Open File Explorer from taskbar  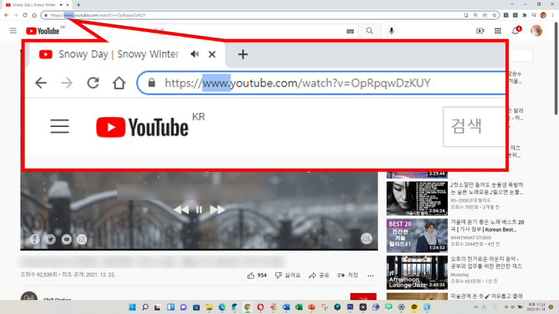pos(209,307)
